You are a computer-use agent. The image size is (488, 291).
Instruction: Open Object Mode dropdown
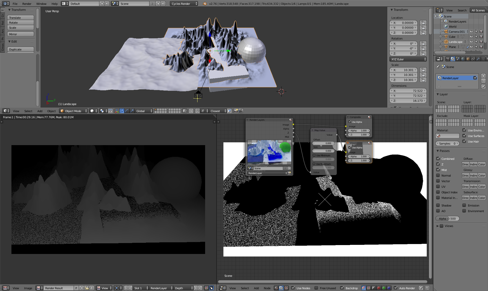[73, 111]
